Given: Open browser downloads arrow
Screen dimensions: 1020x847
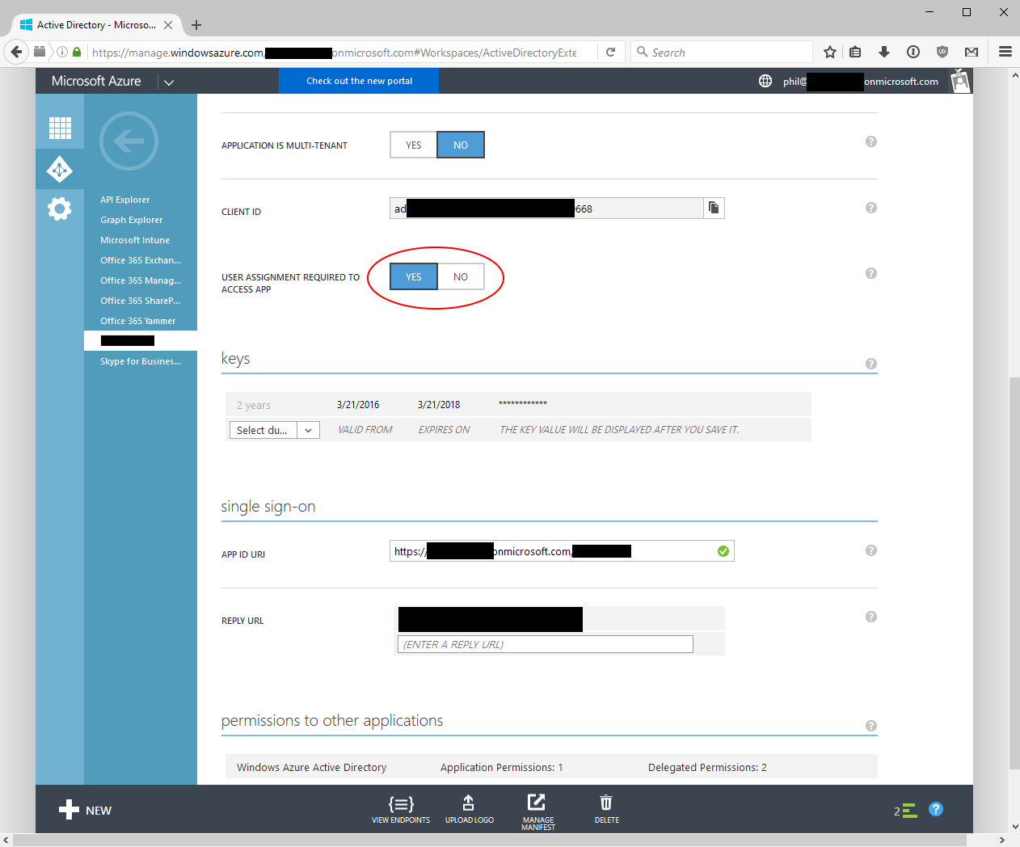Looking at the screenshot, I should 884,52.
